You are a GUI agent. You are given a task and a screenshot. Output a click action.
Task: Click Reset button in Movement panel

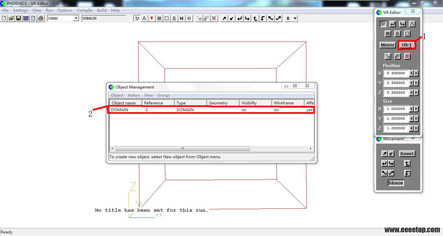tap(407, 154)
